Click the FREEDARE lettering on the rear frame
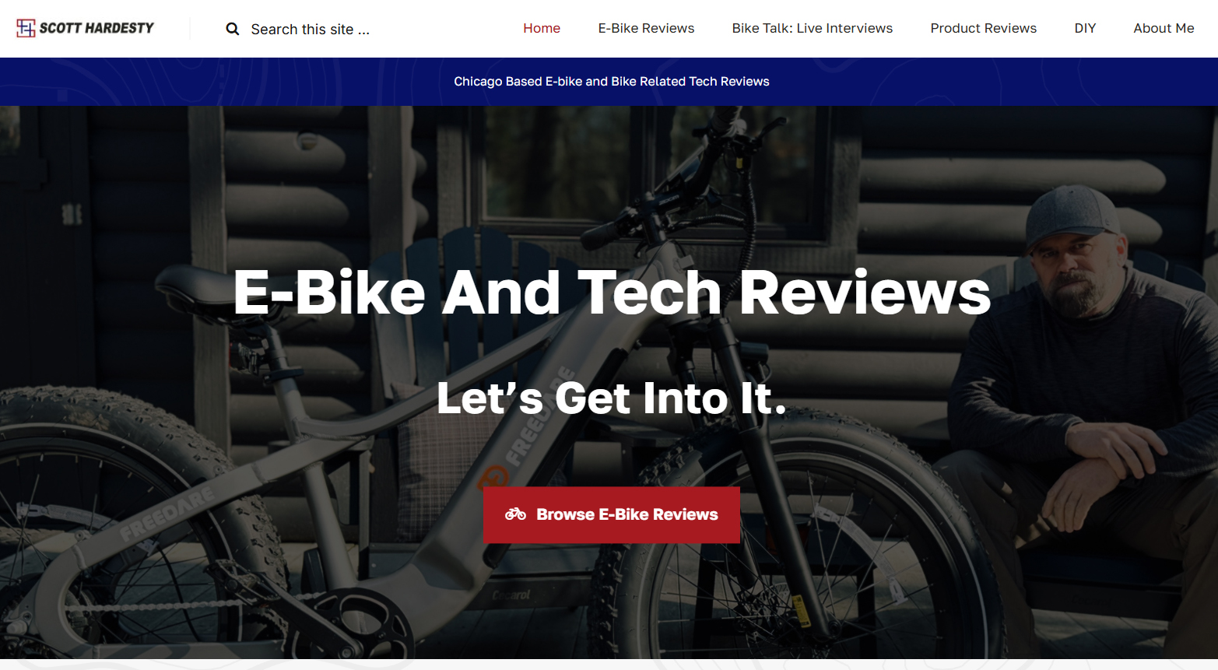The height and width of the screenshot is (670, 1218). (167, 515)
